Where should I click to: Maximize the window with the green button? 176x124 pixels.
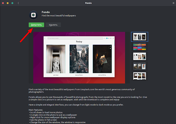pos(12,3)
